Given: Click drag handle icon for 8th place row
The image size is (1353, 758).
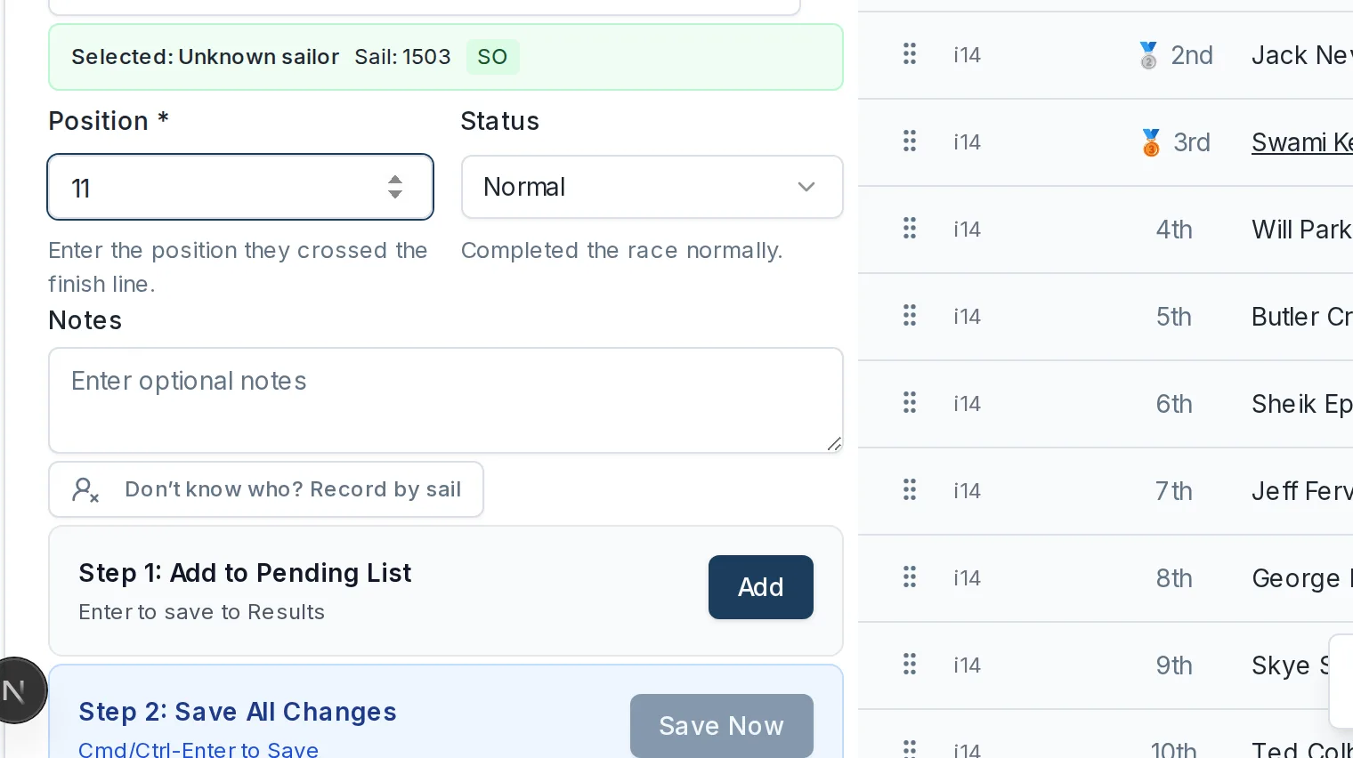Looking at the screenshot, I should 910,577.
